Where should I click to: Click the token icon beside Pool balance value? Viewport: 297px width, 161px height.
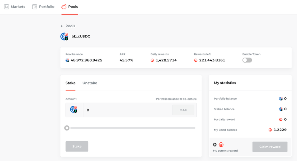[x=67, y=60]
